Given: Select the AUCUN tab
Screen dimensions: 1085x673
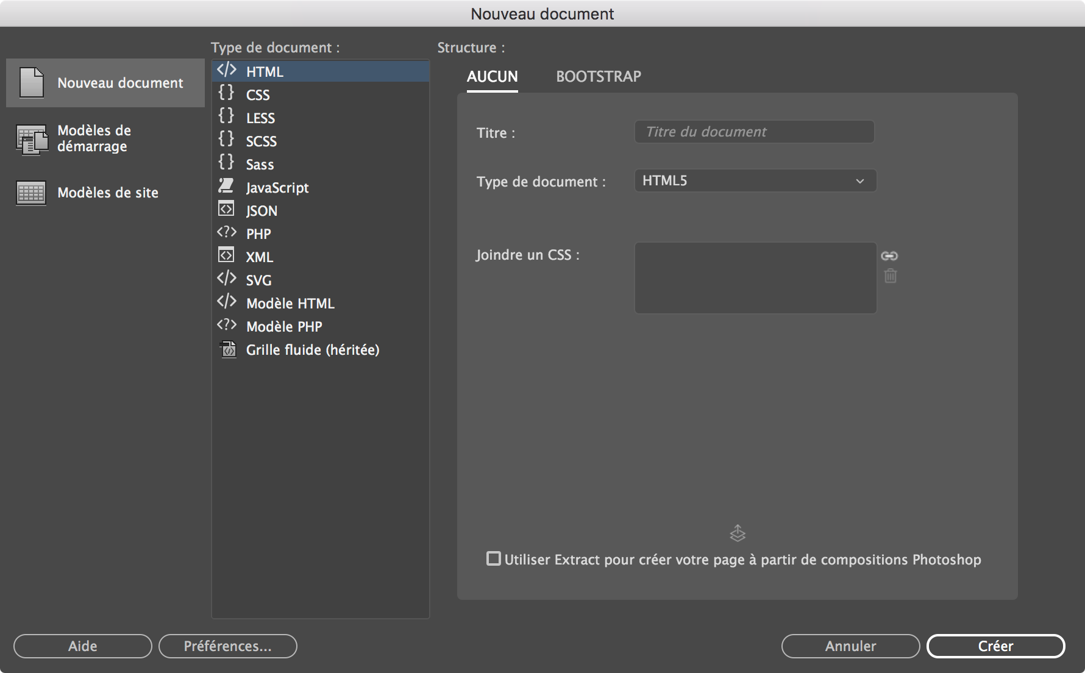Looking at the screenshot, I should 492,77.
